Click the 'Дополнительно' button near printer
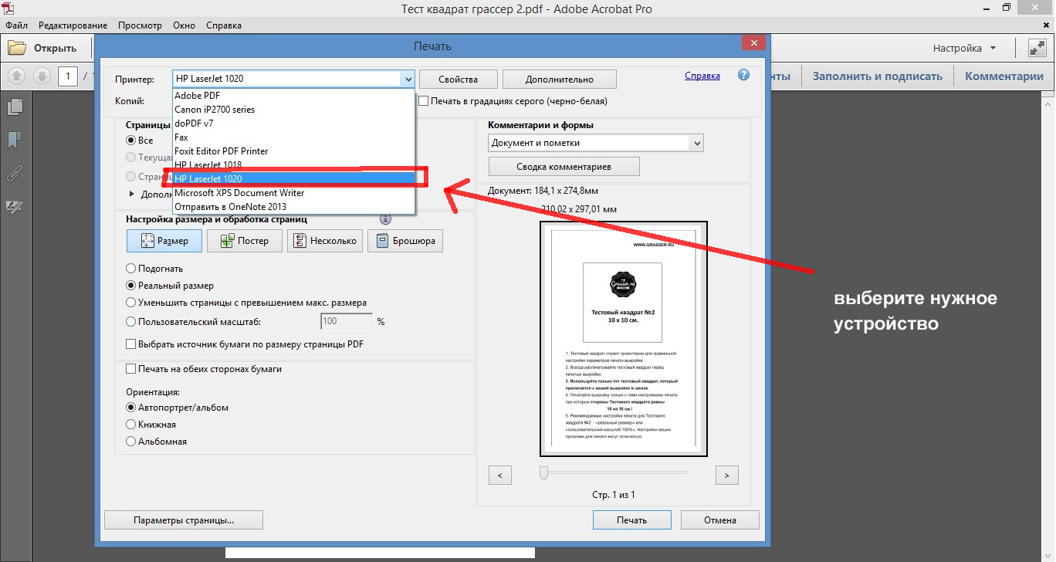 tap(560, 79)
